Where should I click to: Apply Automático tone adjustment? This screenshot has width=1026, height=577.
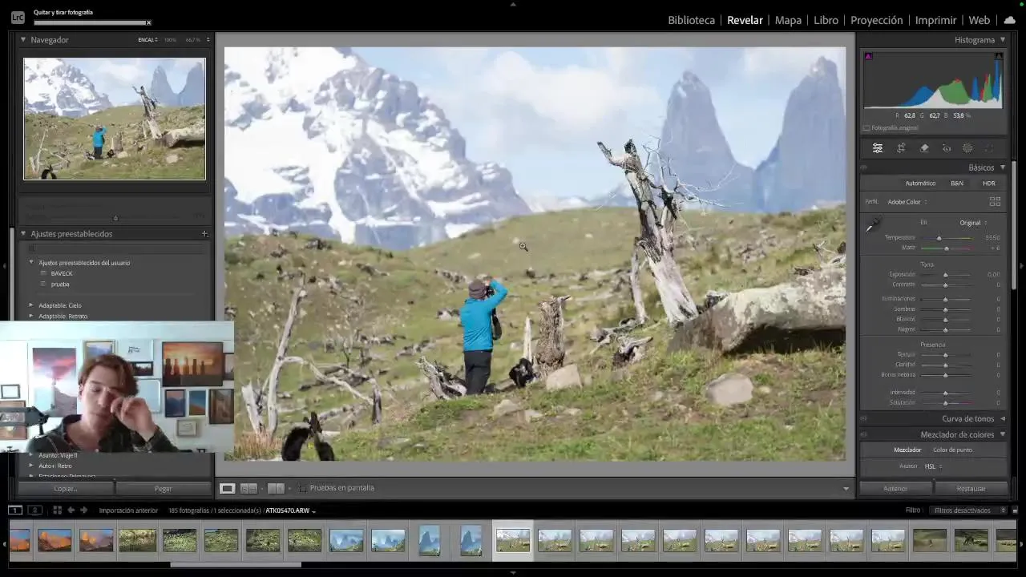[x=920, y=184]
